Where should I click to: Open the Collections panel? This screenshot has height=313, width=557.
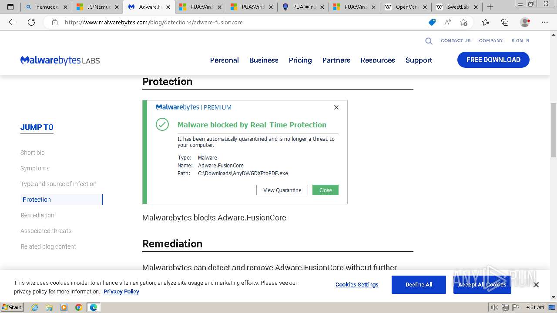[x=505, y=22]
